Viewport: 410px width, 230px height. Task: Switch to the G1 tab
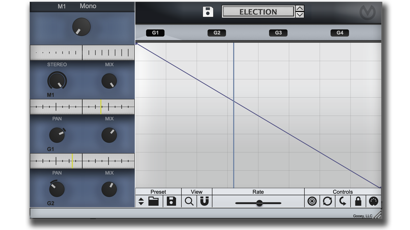tap(155, 33)
